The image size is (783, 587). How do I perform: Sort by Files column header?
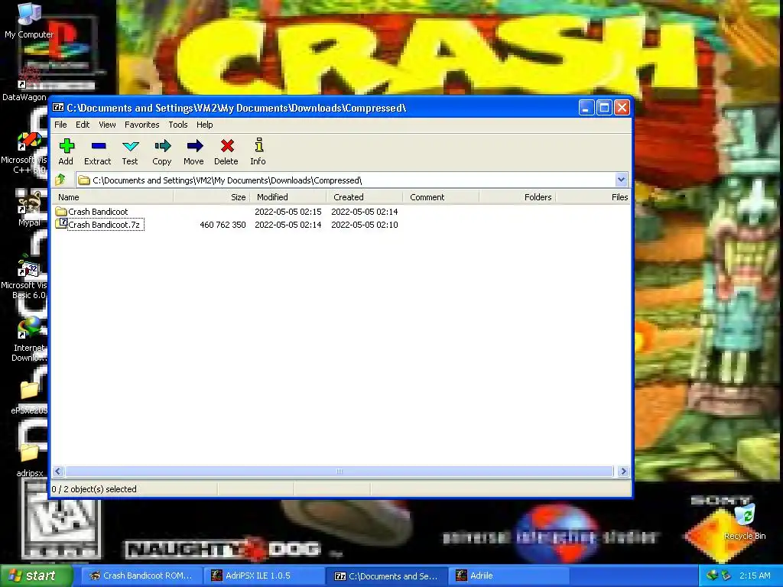pos(593,197)
